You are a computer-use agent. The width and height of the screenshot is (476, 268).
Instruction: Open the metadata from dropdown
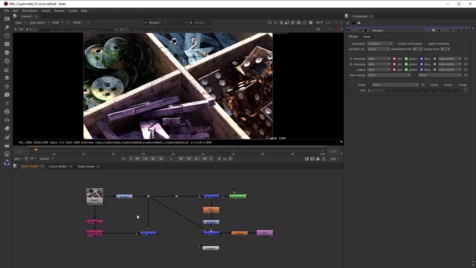[x=418, y=49]
